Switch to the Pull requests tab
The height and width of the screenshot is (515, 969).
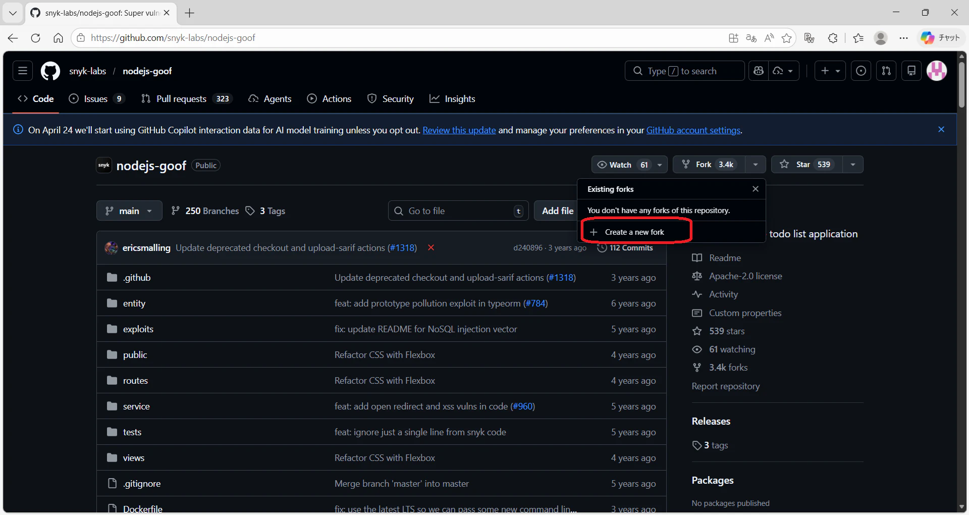pos(186,99)
